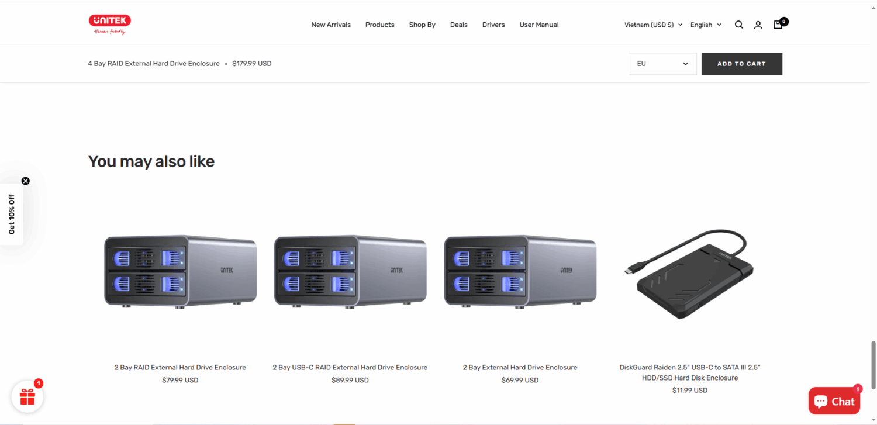The image size is (877, 425).
Task: Click the Add to Cart button
Action: [x=741, y=64]
